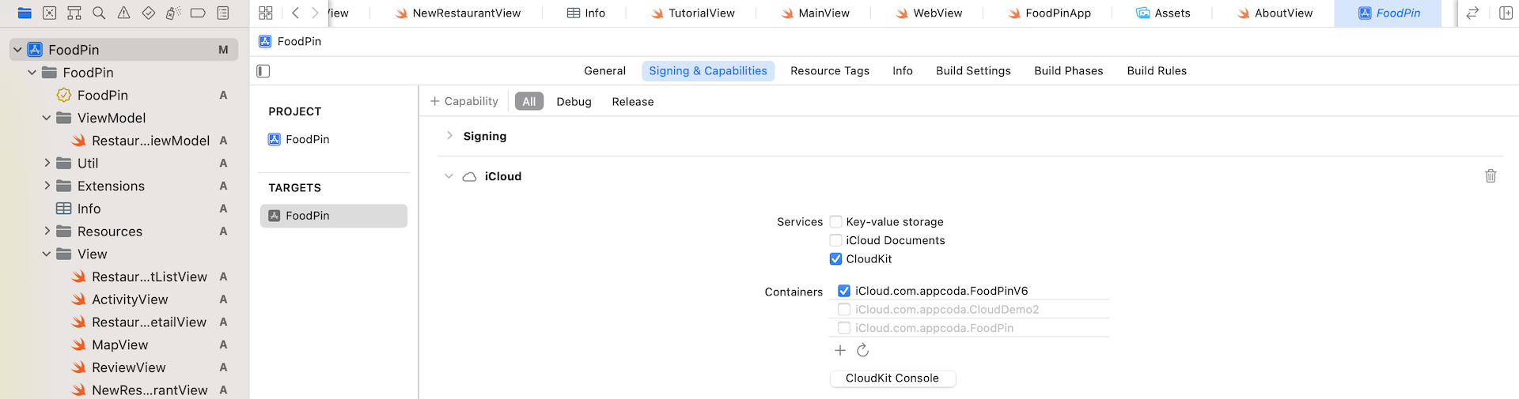Select the Release configuration filter
Viewport: 1519px width, 399px height.
coord(633,101)
